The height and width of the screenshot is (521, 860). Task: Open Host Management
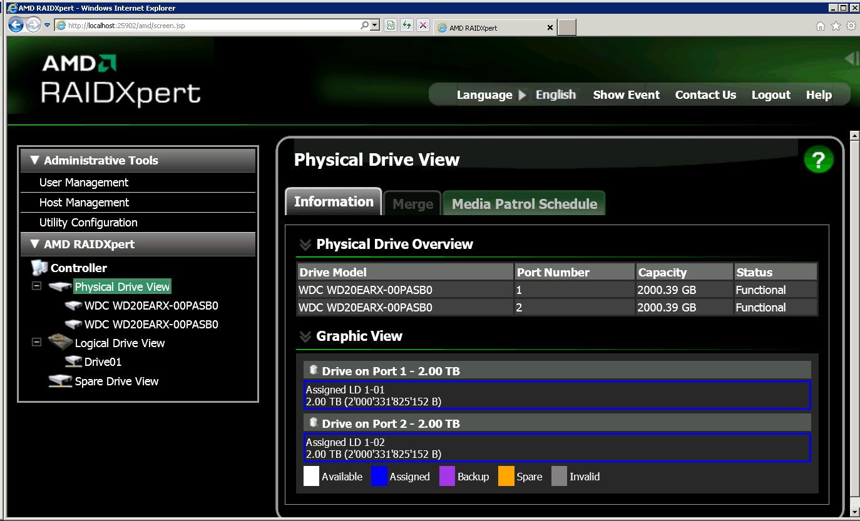(x=84, y=203)
